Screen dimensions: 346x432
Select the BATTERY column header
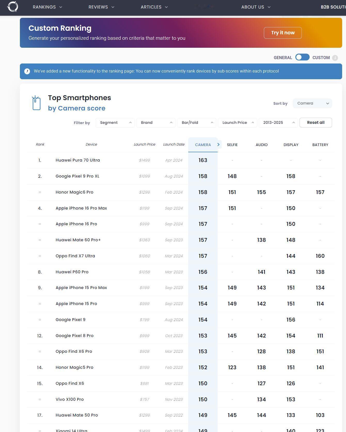coord(320,145)
